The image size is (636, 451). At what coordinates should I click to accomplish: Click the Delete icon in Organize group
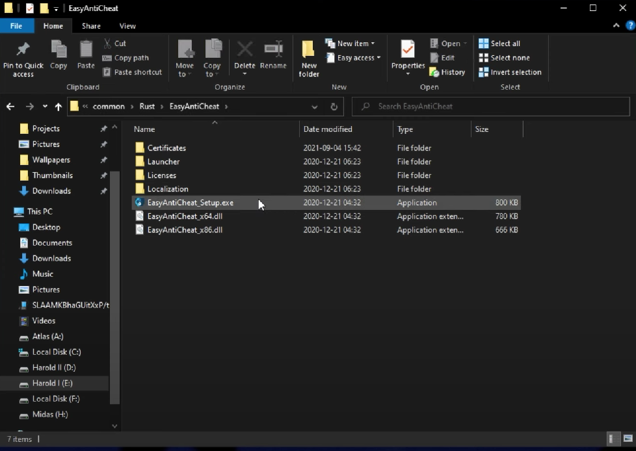245,50
